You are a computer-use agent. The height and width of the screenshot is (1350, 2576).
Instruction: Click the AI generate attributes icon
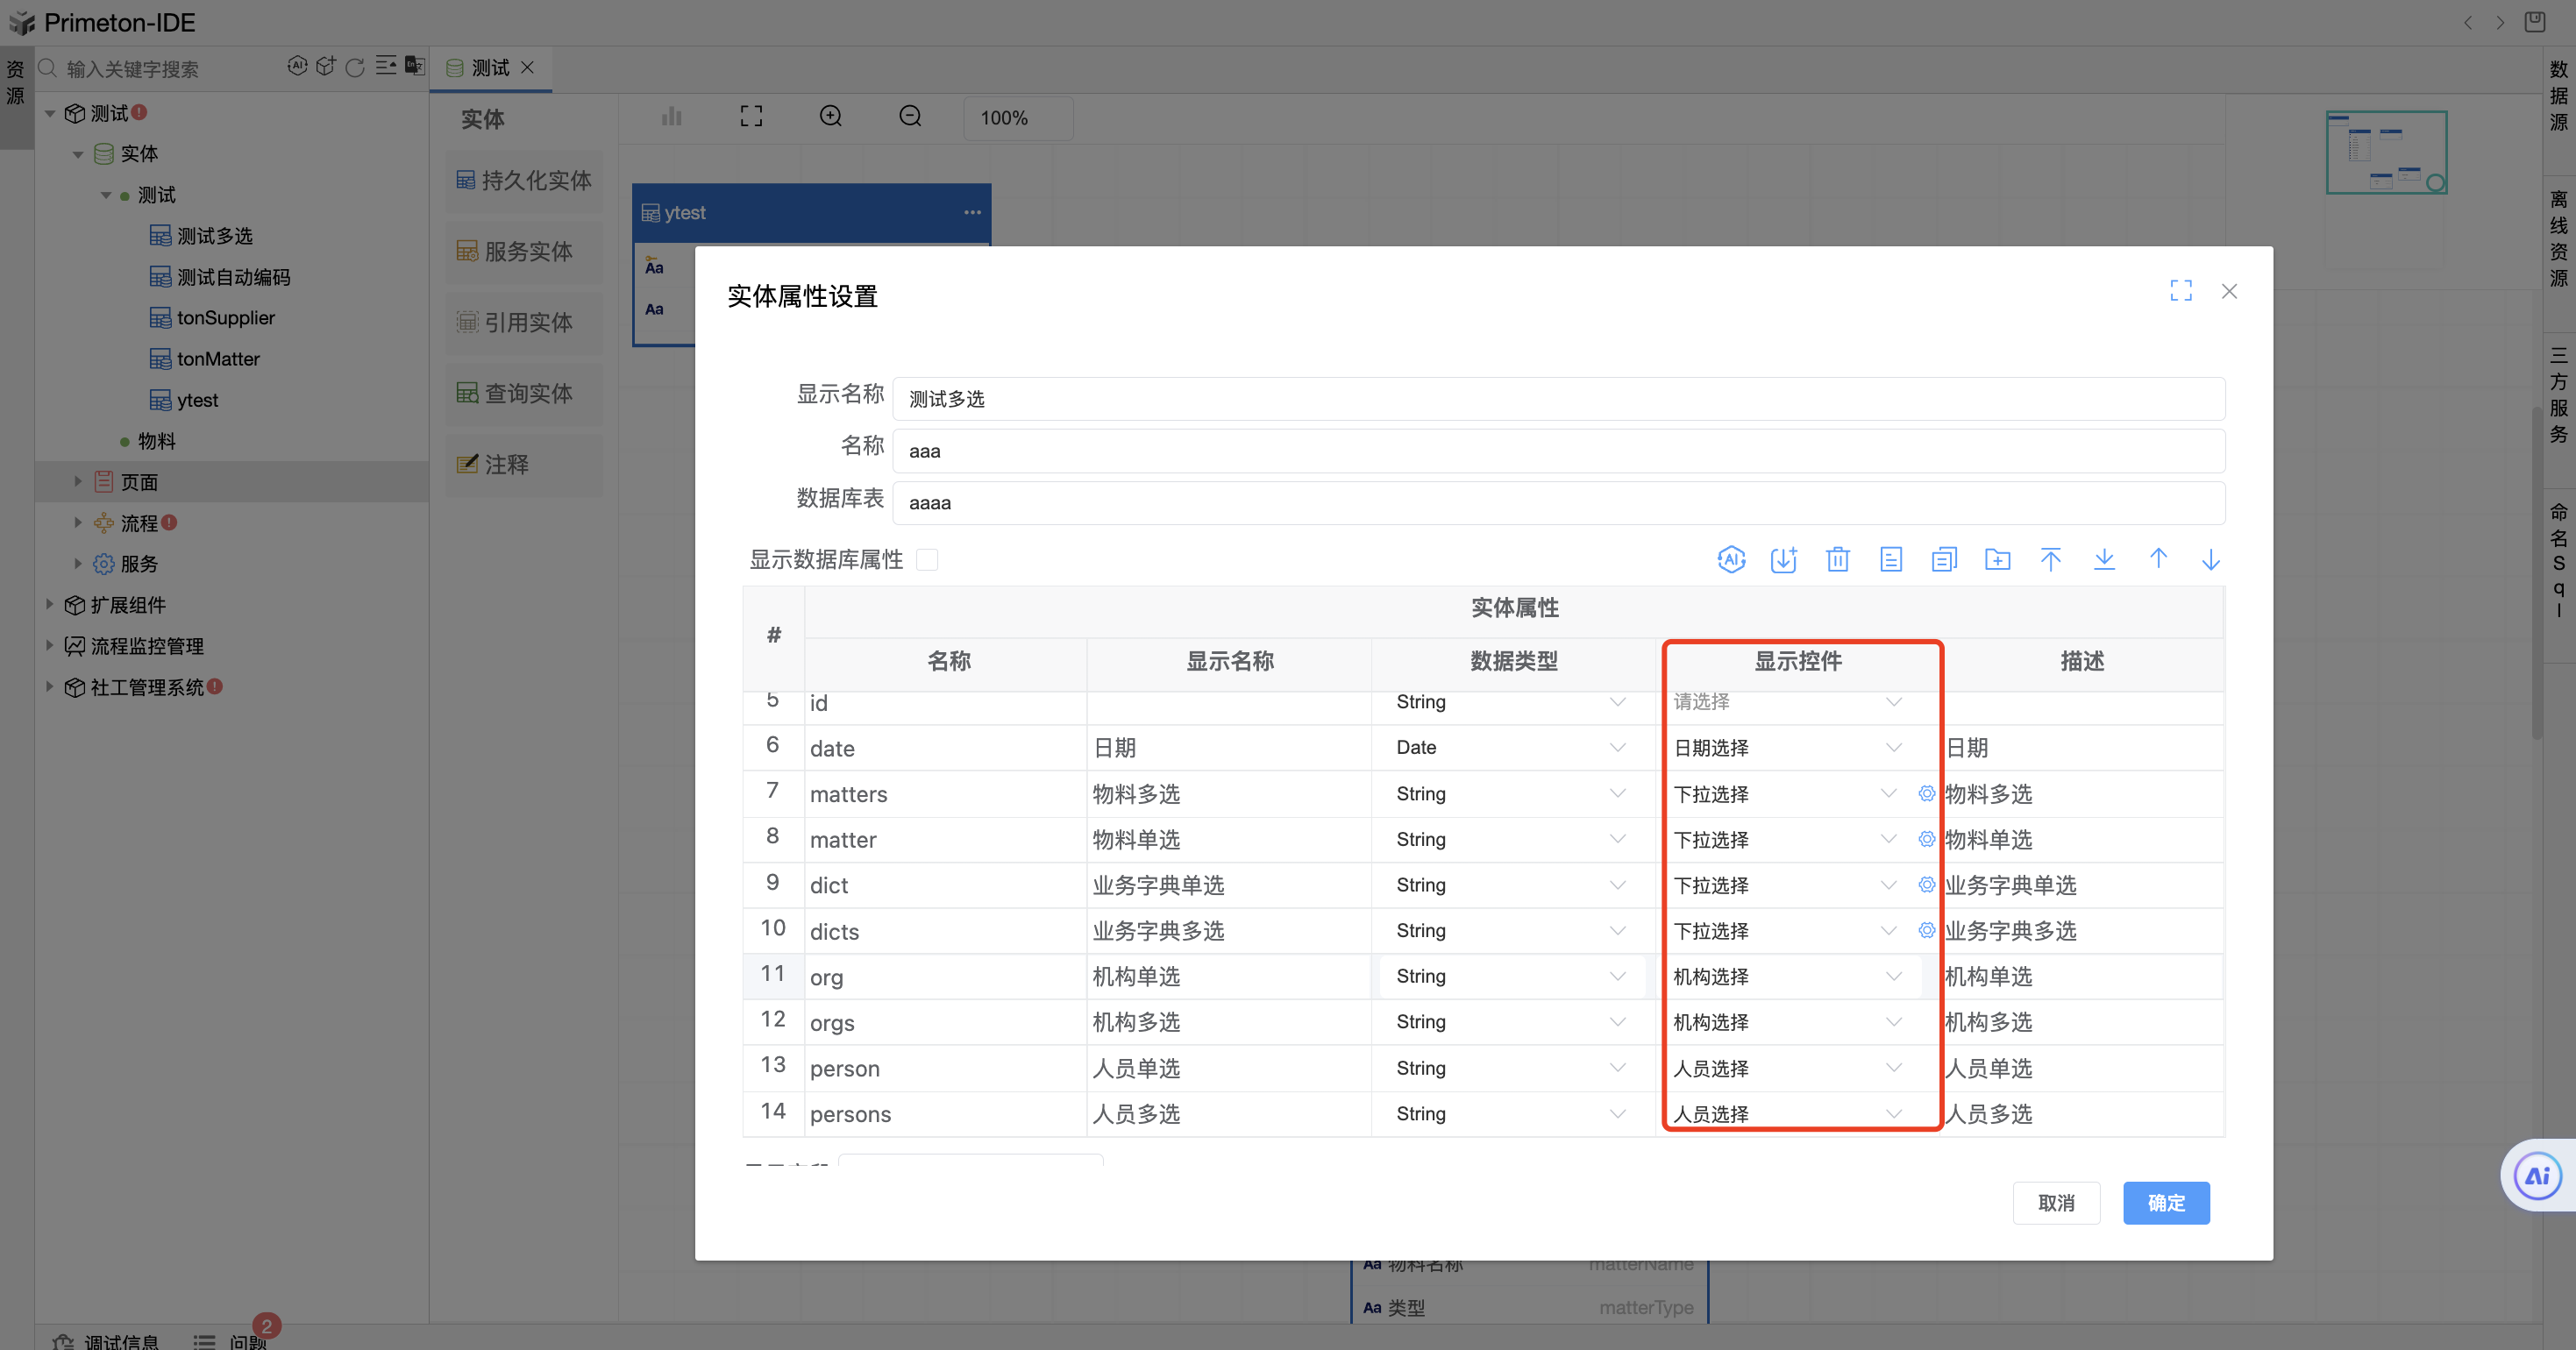click(x=1731, y=560)
